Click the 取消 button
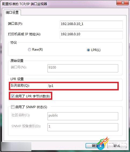130x152 pixels. pos(117,146)
